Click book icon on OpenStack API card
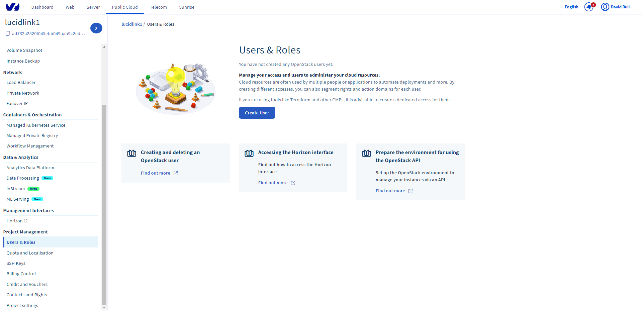The width and height of the screenshot is (642, 310). (x=367, y=153)
